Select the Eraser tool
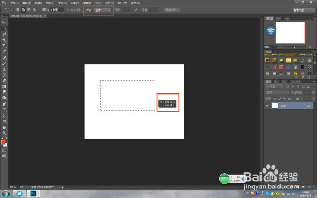Screen dimensions: 317x198 [4, 80]
